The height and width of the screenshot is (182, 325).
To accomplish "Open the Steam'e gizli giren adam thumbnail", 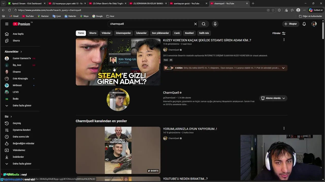I will 118,62.
